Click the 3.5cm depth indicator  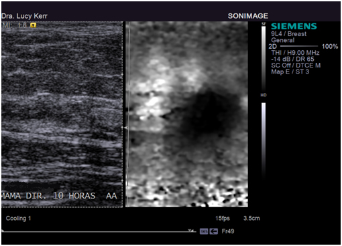251,218
